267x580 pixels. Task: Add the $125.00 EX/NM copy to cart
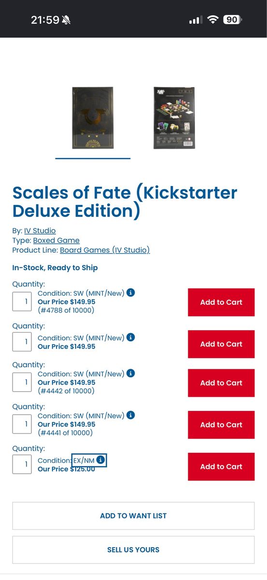[221, 466]
